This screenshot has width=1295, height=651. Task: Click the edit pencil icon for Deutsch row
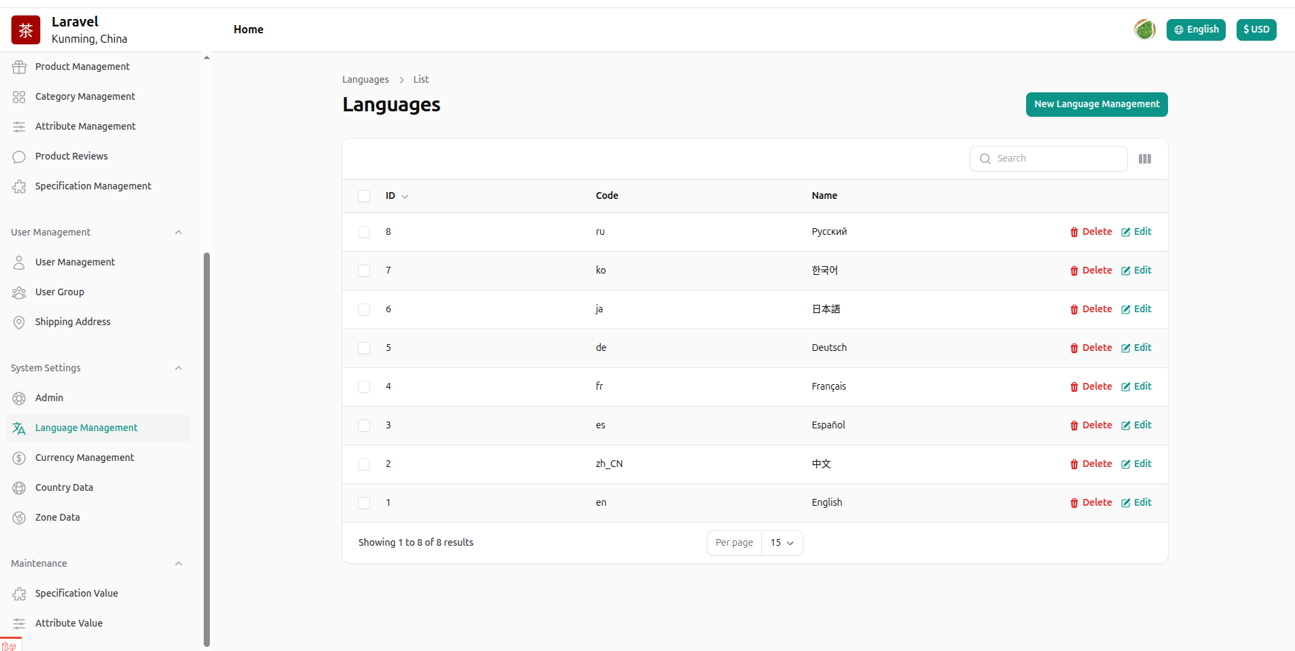[1126, 348]
